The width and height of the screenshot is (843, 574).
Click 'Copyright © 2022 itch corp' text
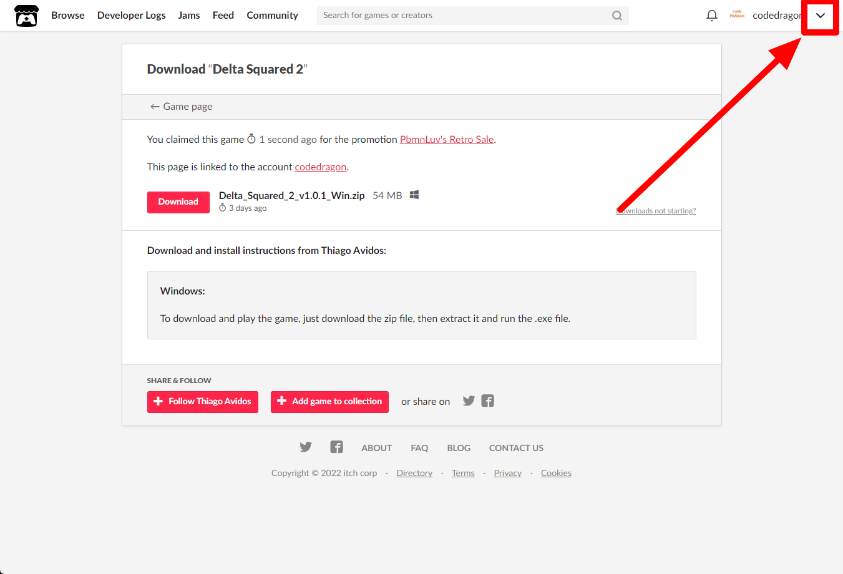(x=324, y=473)
